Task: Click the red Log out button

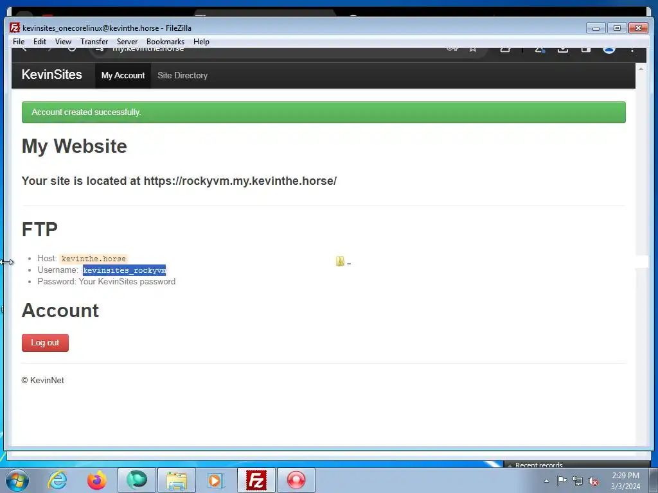Action: pyautogui.click(x=45, y=343)
